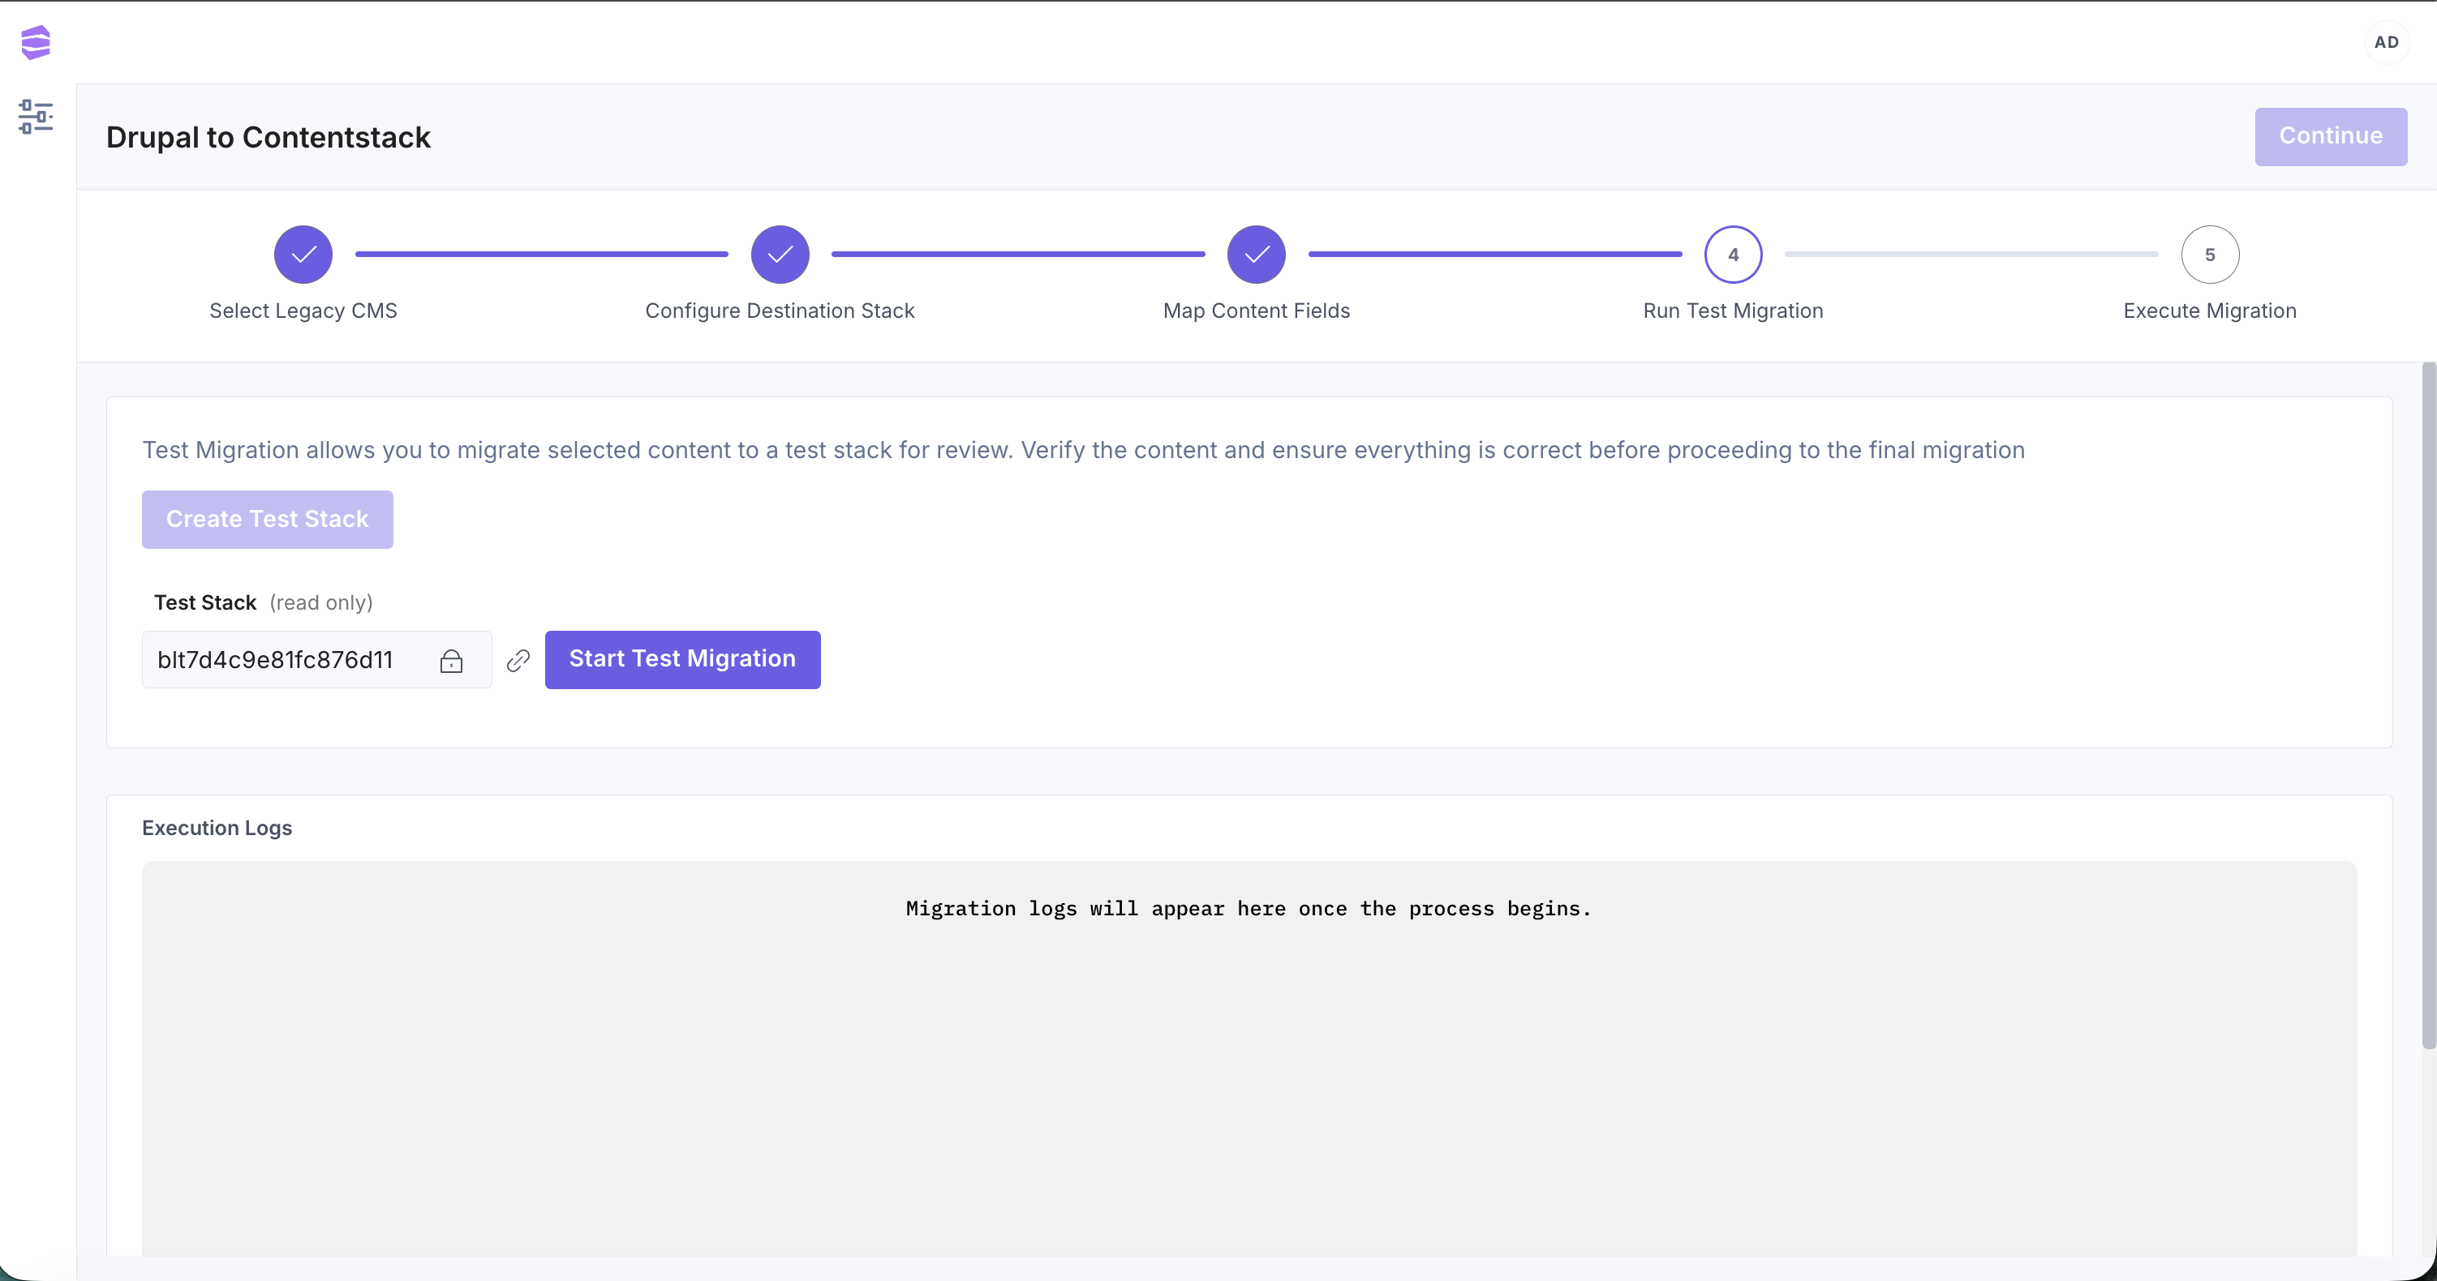Select step 4 Run Test Migration circle
Viewport: 2437px width, 1281px height.
[x=1733, y=255]
